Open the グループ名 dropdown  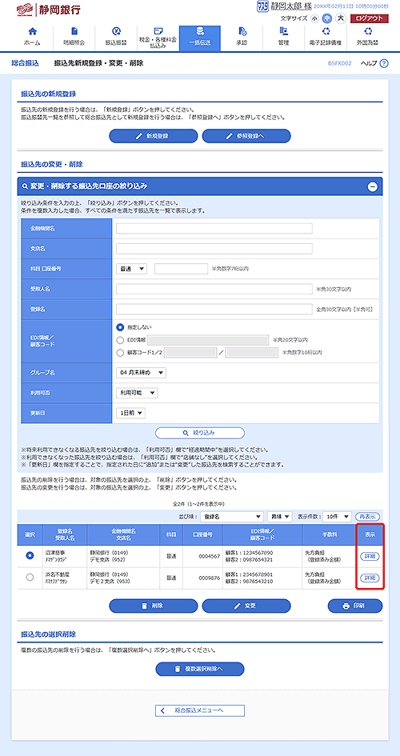(142, 373)
